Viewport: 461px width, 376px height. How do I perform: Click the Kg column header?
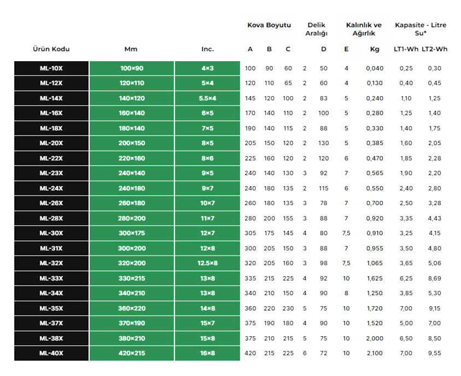375,49
